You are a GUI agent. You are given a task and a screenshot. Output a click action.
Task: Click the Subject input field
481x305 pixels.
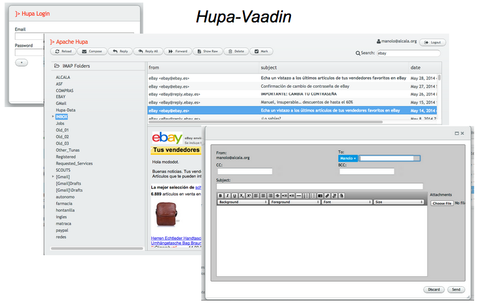click(x=320, y=186)
